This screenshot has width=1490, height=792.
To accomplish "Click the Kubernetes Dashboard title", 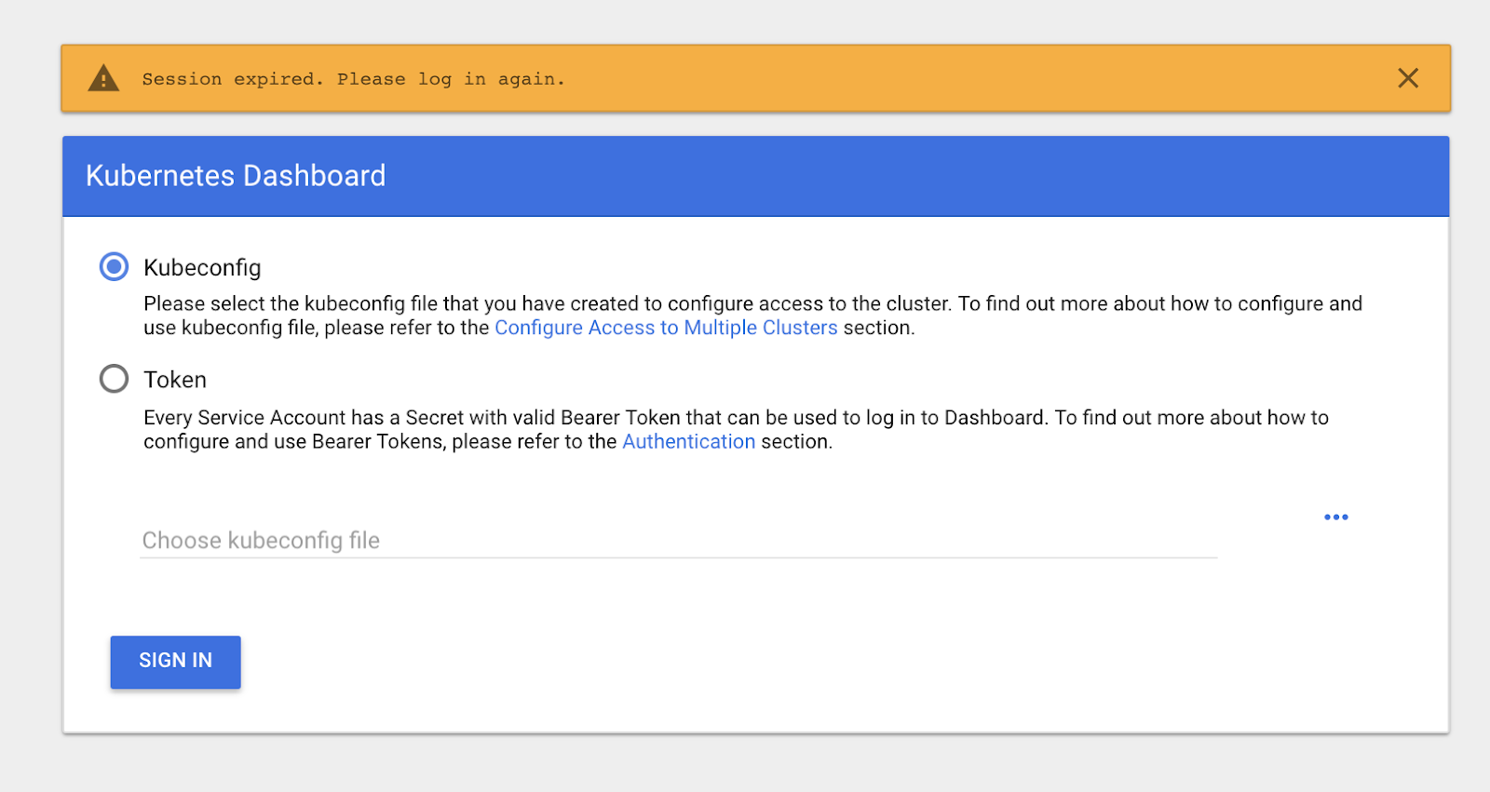I will (x=236, y=176).
